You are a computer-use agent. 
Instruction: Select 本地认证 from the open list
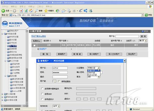pos(94,71)
